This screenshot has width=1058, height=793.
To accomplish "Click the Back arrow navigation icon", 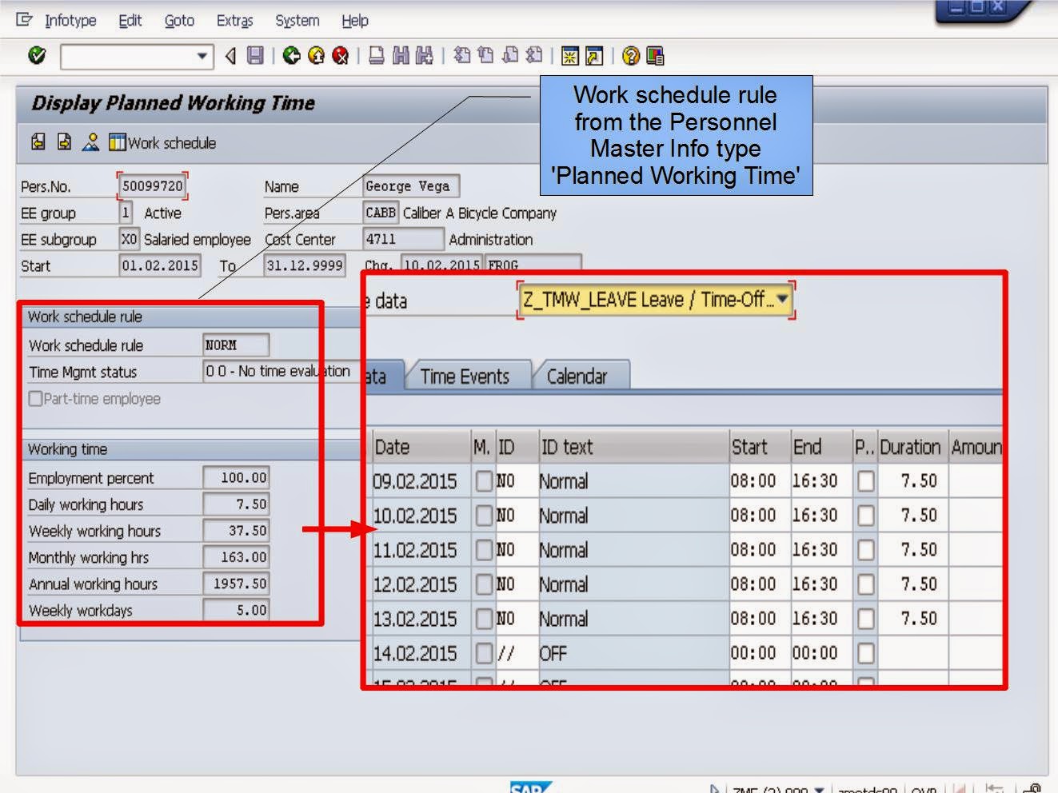I will pos(291,55).
